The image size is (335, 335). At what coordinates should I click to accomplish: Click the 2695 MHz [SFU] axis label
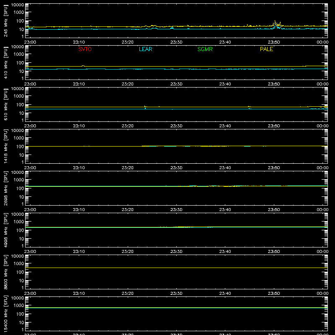pos(5,188)
